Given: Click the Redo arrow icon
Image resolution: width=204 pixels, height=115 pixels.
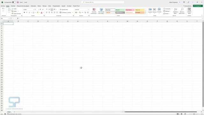Looking at the screenshot, I should (3, 11).
